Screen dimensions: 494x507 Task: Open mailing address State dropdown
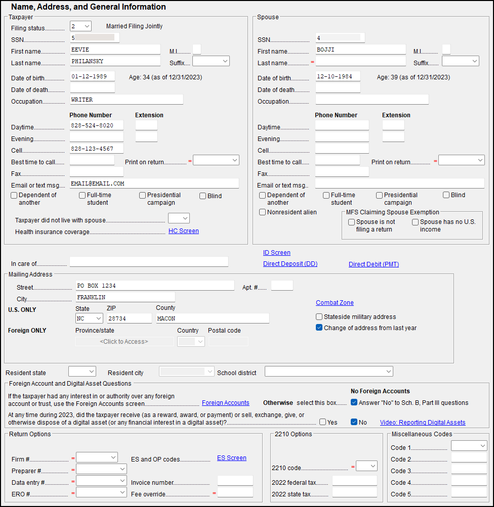pyautogui.click(x=90, y=318)
